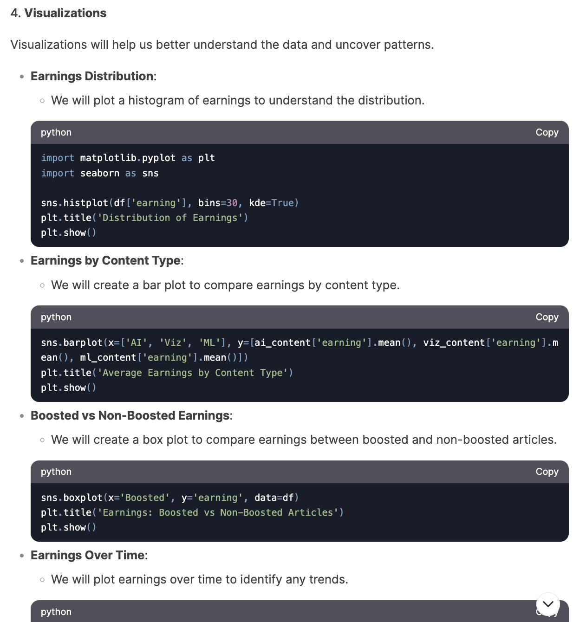586x622 pixels.
Task: Click the python label above the barplot code
Action: [56, 317]
